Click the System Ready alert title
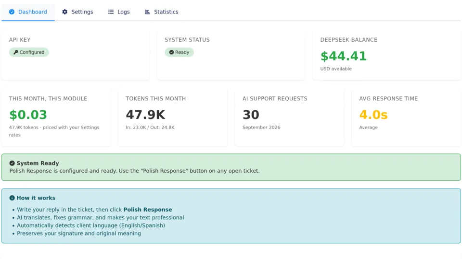 coord(38,163)
